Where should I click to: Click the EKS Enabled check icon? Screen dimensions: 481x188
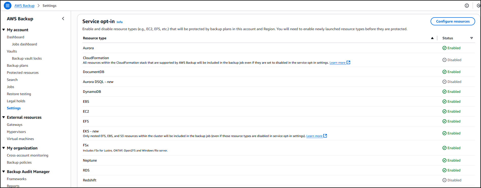[x=444, y=133]
